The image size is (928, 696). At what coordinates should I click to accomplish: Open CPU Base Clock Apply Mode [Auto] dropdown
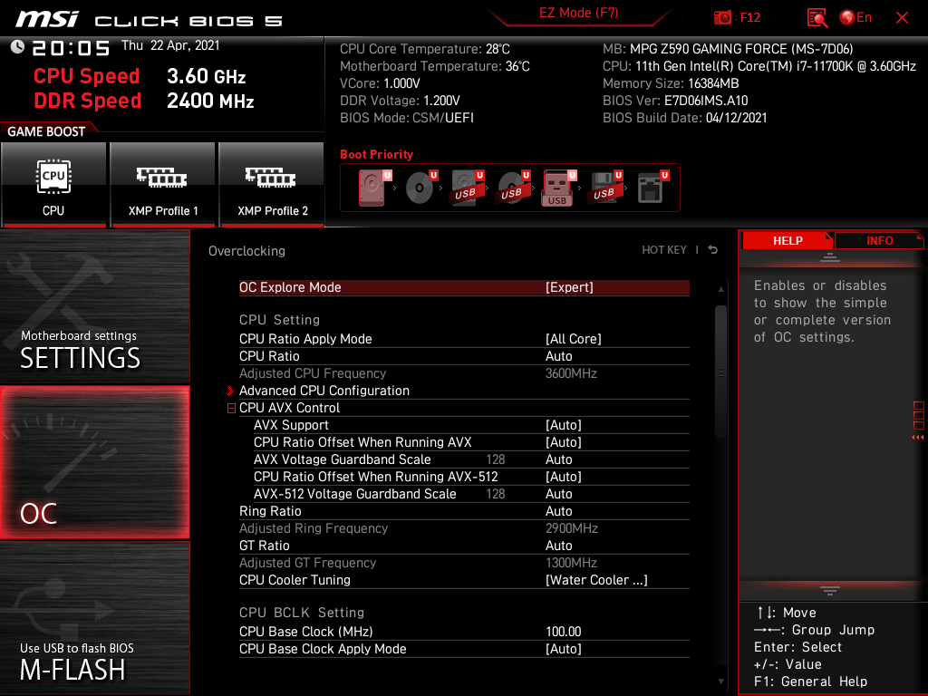point(464,649)
